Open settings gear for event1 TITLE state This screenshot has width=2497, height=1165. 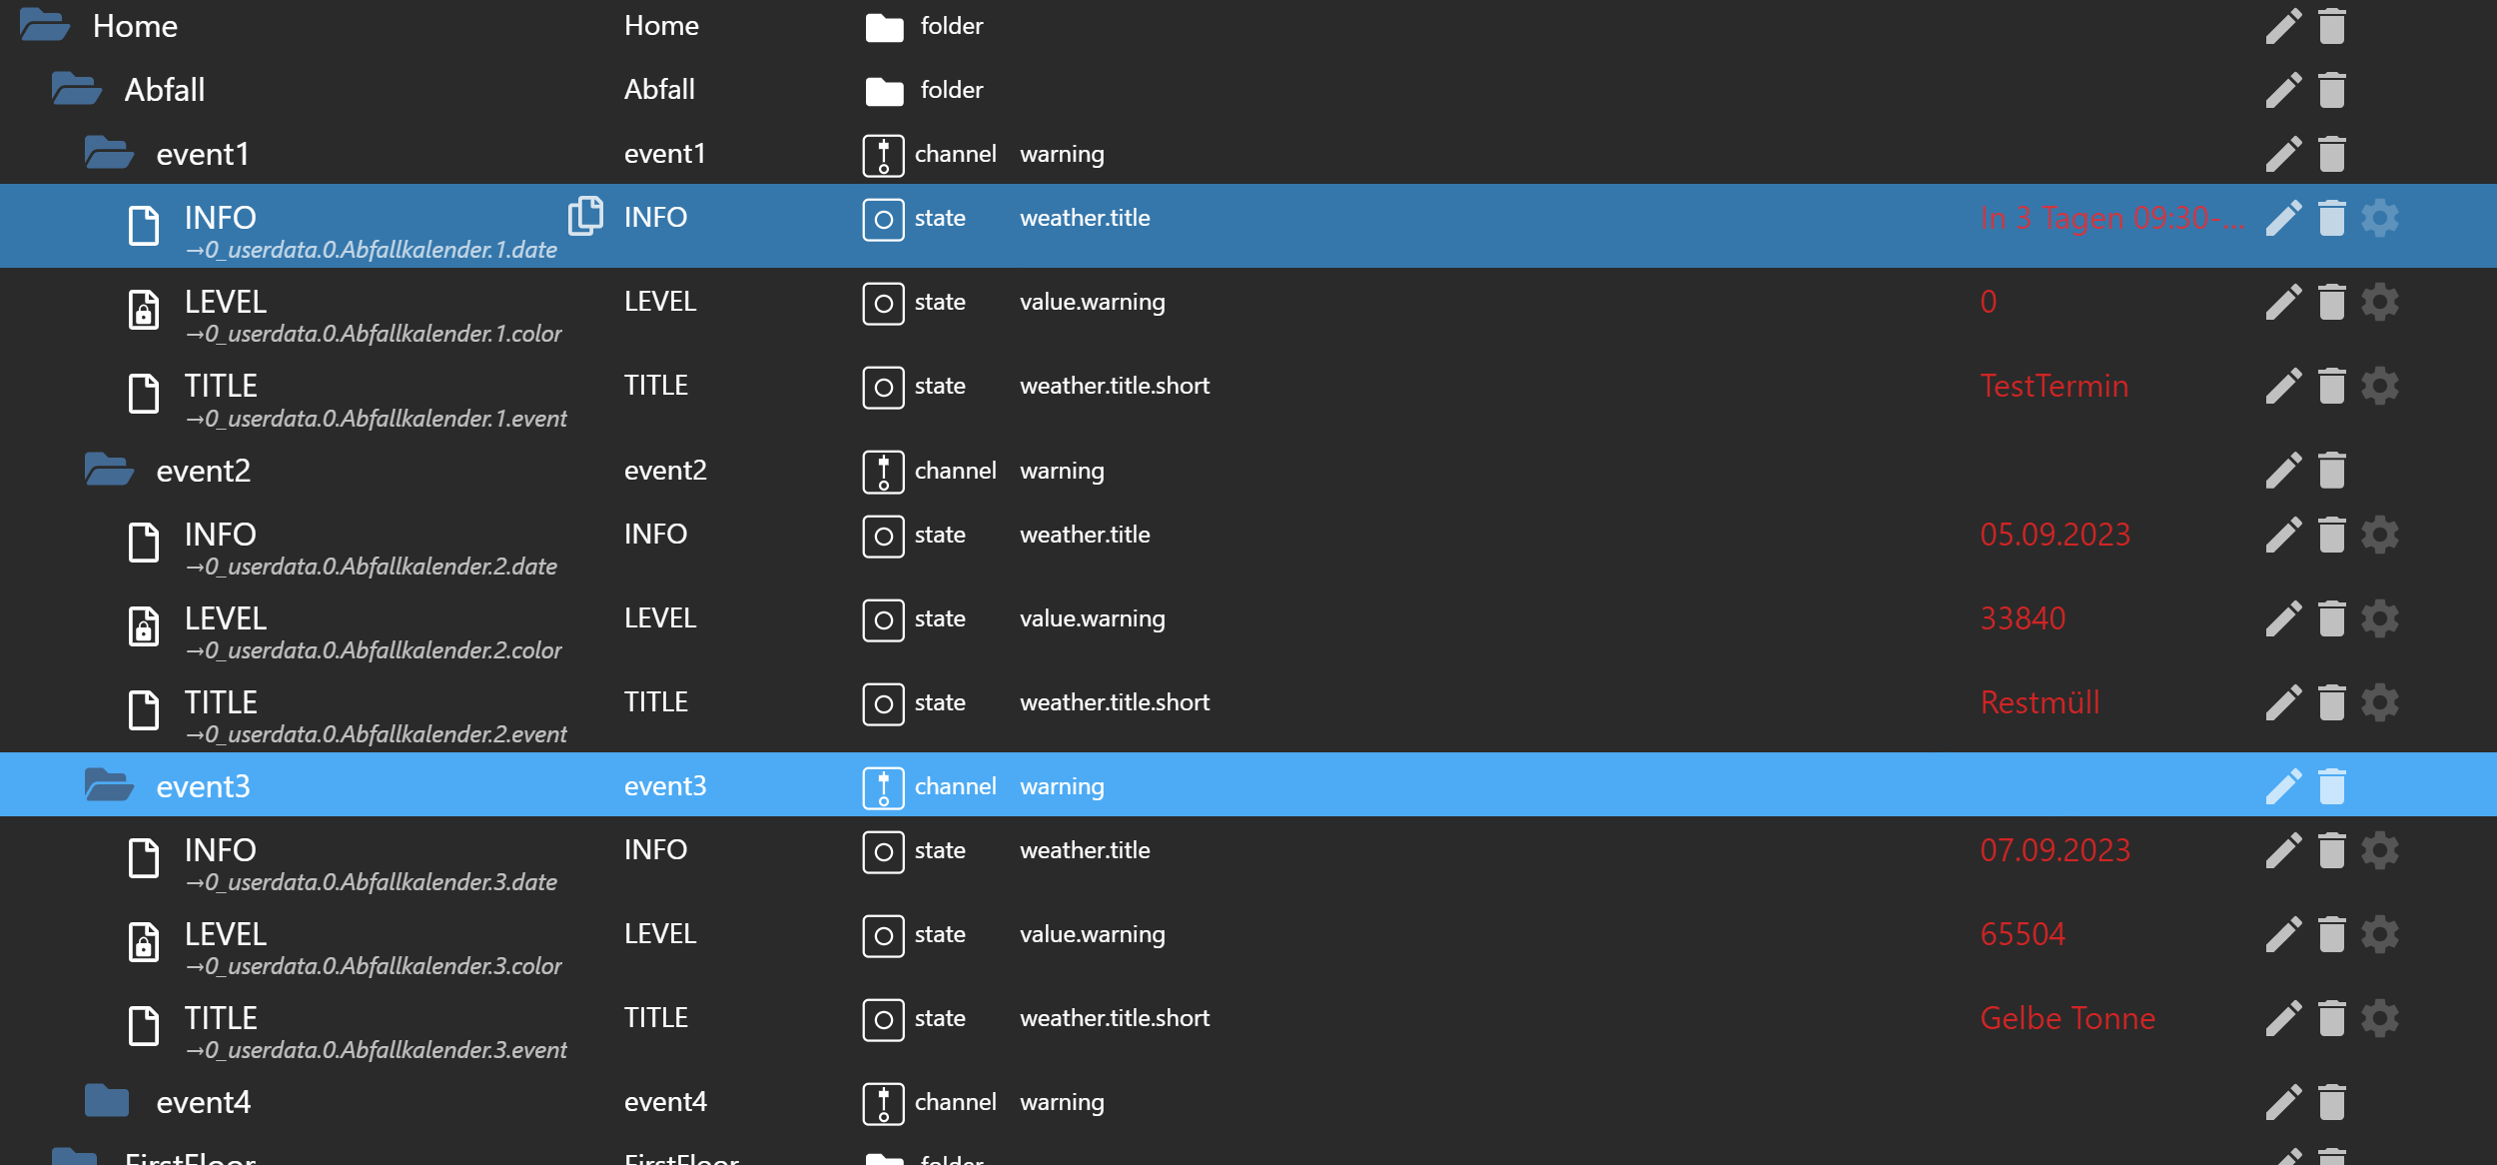pos(2379,386)
